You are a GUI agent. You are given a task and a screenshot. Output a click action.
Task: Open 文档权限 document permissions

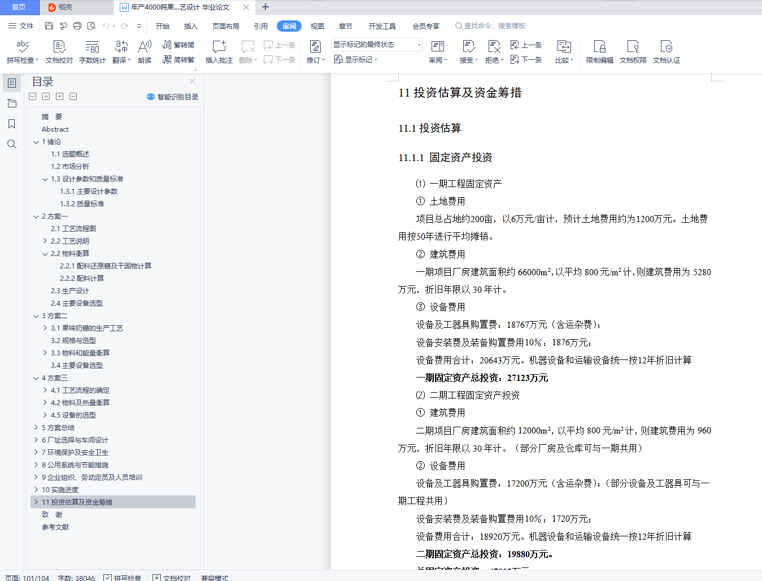tap(633, 52)
